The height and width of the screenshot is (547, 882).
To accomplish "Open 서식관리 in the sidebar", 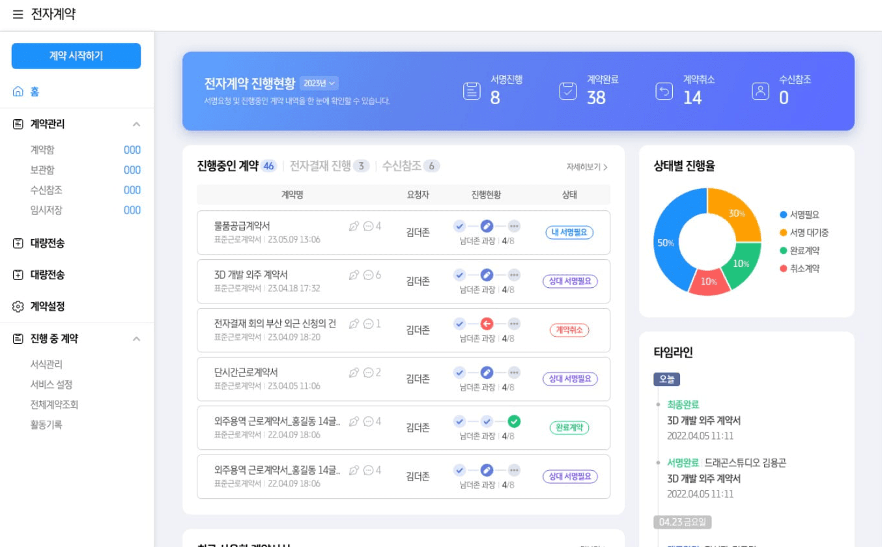I will click(46, 365).
